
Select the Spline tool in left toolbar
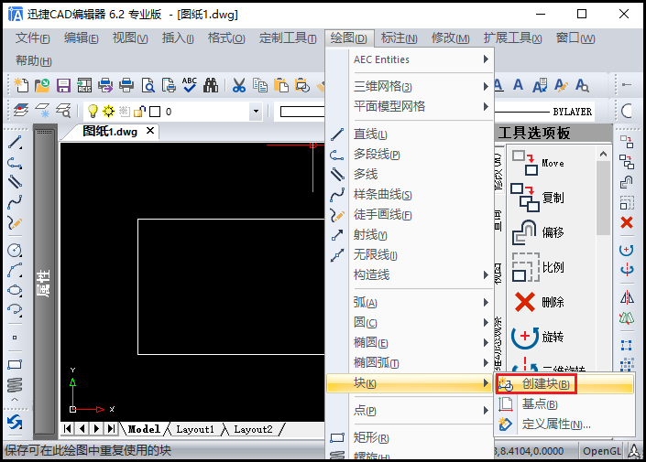[x=15, y=203]
